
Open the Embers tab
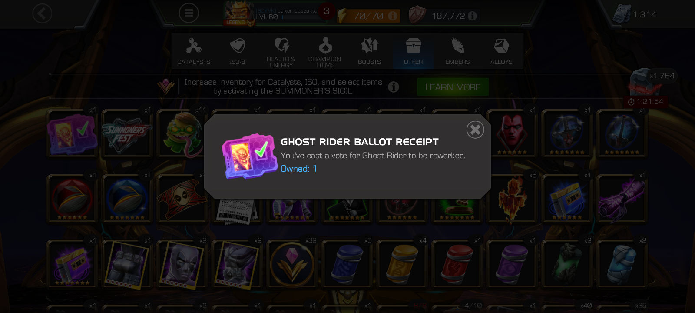pos(457,51)
